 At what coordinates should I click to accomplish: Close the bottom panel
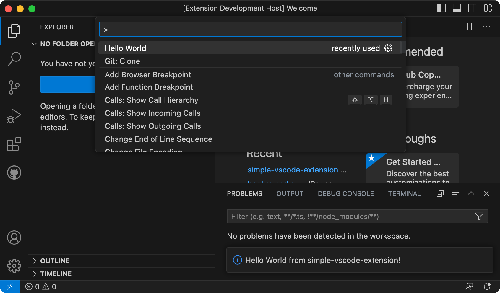[x=486, y=193]
